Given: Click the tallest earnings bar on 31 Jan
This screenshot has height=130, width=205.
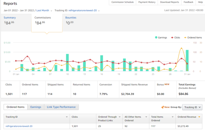Looking at the screenshot, I should (x=187, y=61).
